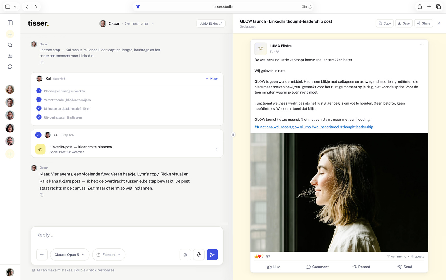Add an agent with lower plus icon

(10, 154)
